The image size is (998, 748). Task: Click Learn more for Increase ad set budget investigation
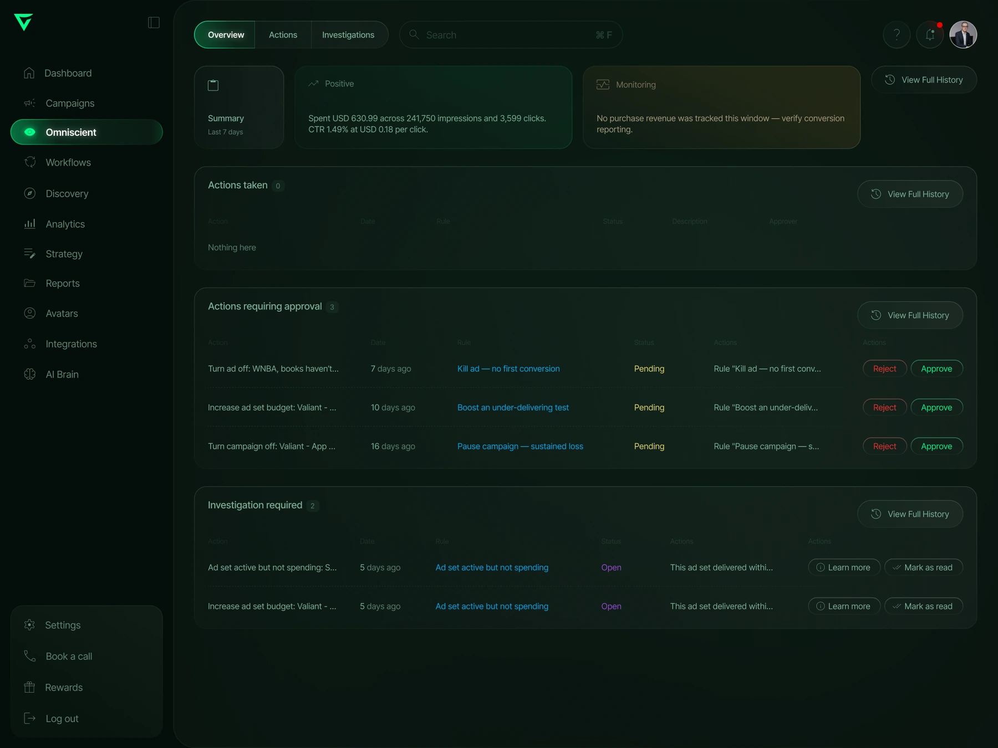[844, 606]
